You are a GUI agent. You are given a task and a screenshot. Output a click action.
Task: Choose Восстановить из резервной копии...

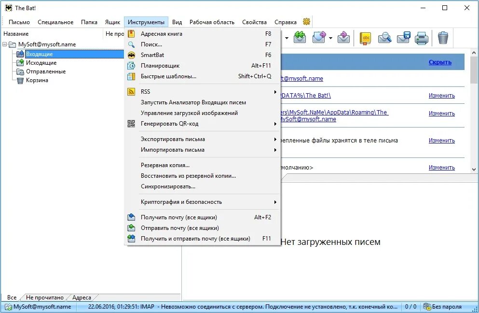point(203,176)
